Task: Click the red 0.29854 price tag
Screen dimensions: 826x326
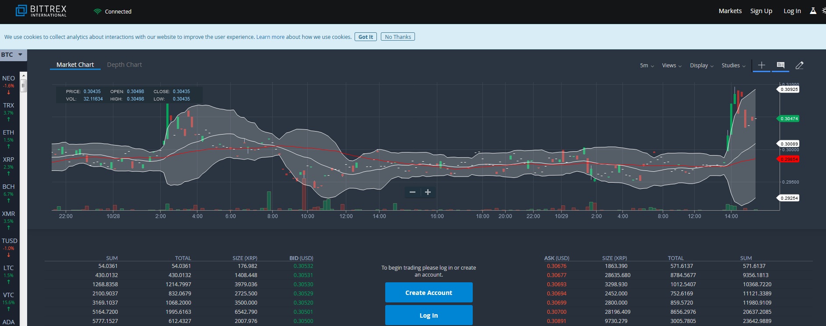Action: [789, 159]
